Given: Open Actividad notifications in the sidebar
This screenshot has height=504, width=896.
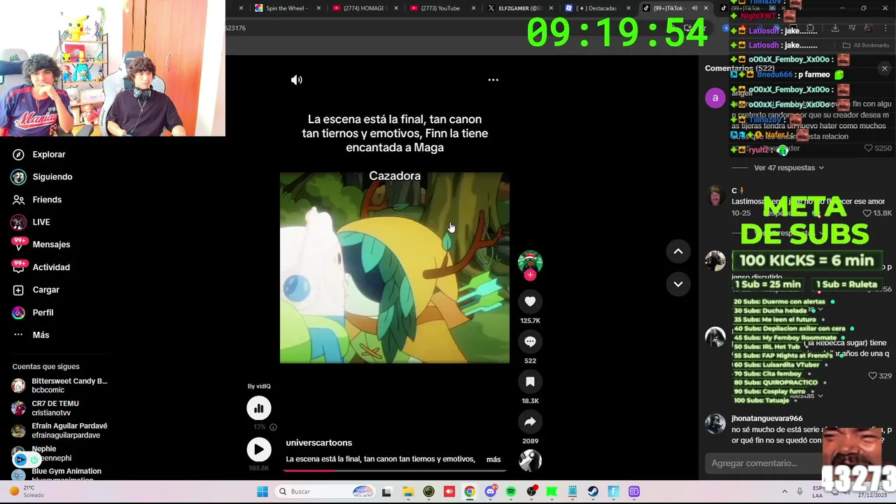Looking at the screenshot, I should 50,267.
